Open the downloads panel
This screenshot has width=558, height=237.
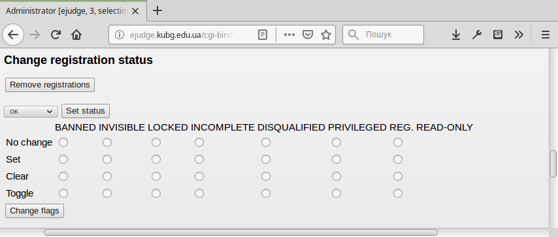pyautogui.click(x=456, y=35)
